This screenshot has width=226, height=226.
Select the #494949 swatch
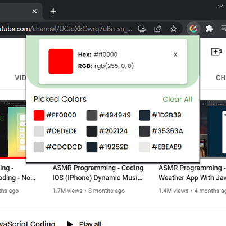92,115
